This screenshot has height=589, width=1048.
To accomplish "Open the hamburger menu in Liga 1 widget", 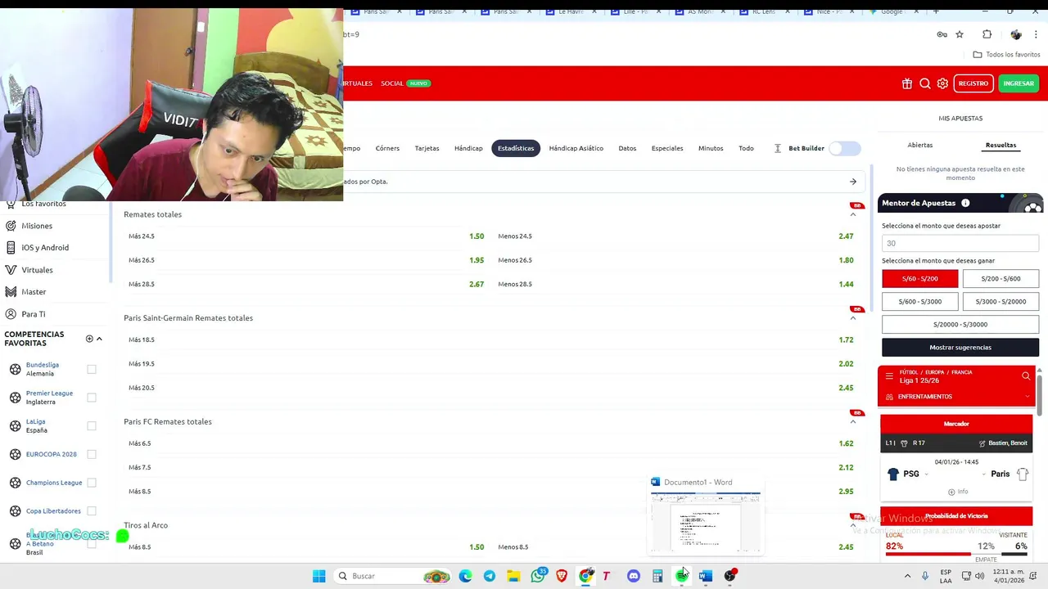I will tap(889, 376).
